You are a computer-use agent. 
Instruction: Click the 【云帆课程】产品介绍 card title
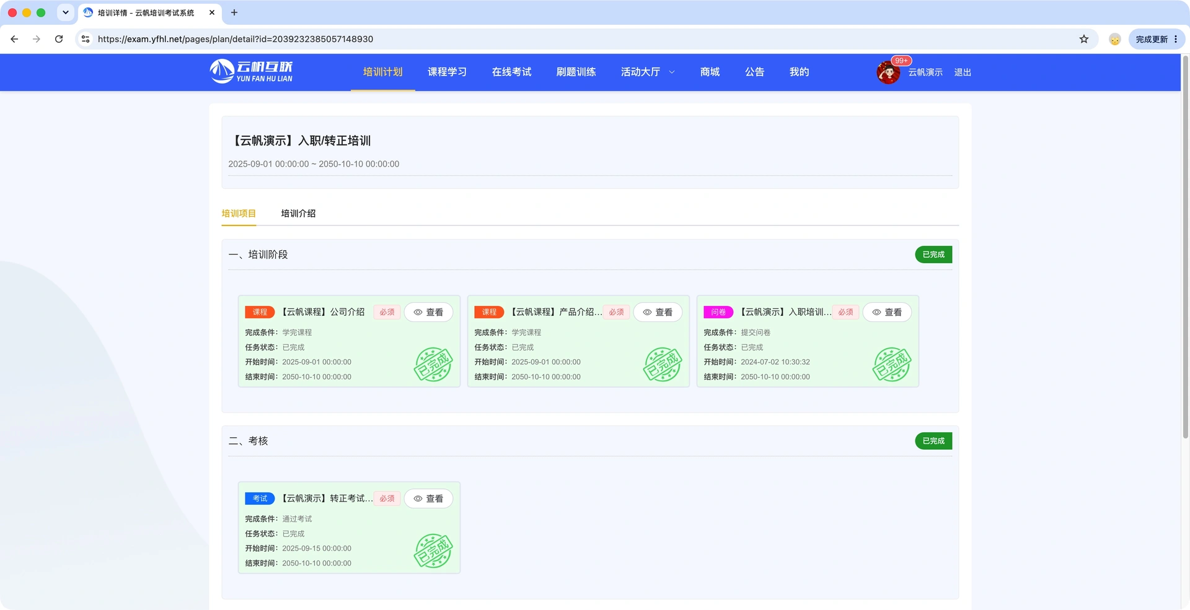(556, 312)
